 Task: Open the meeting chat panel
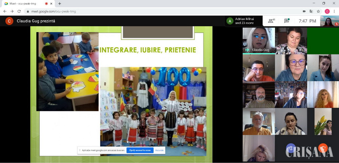coord(286,21)
